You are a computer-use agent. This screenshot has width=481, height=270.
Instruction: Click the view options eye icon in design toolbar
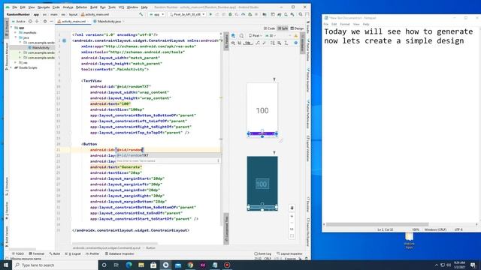click(x=234, y=43)
